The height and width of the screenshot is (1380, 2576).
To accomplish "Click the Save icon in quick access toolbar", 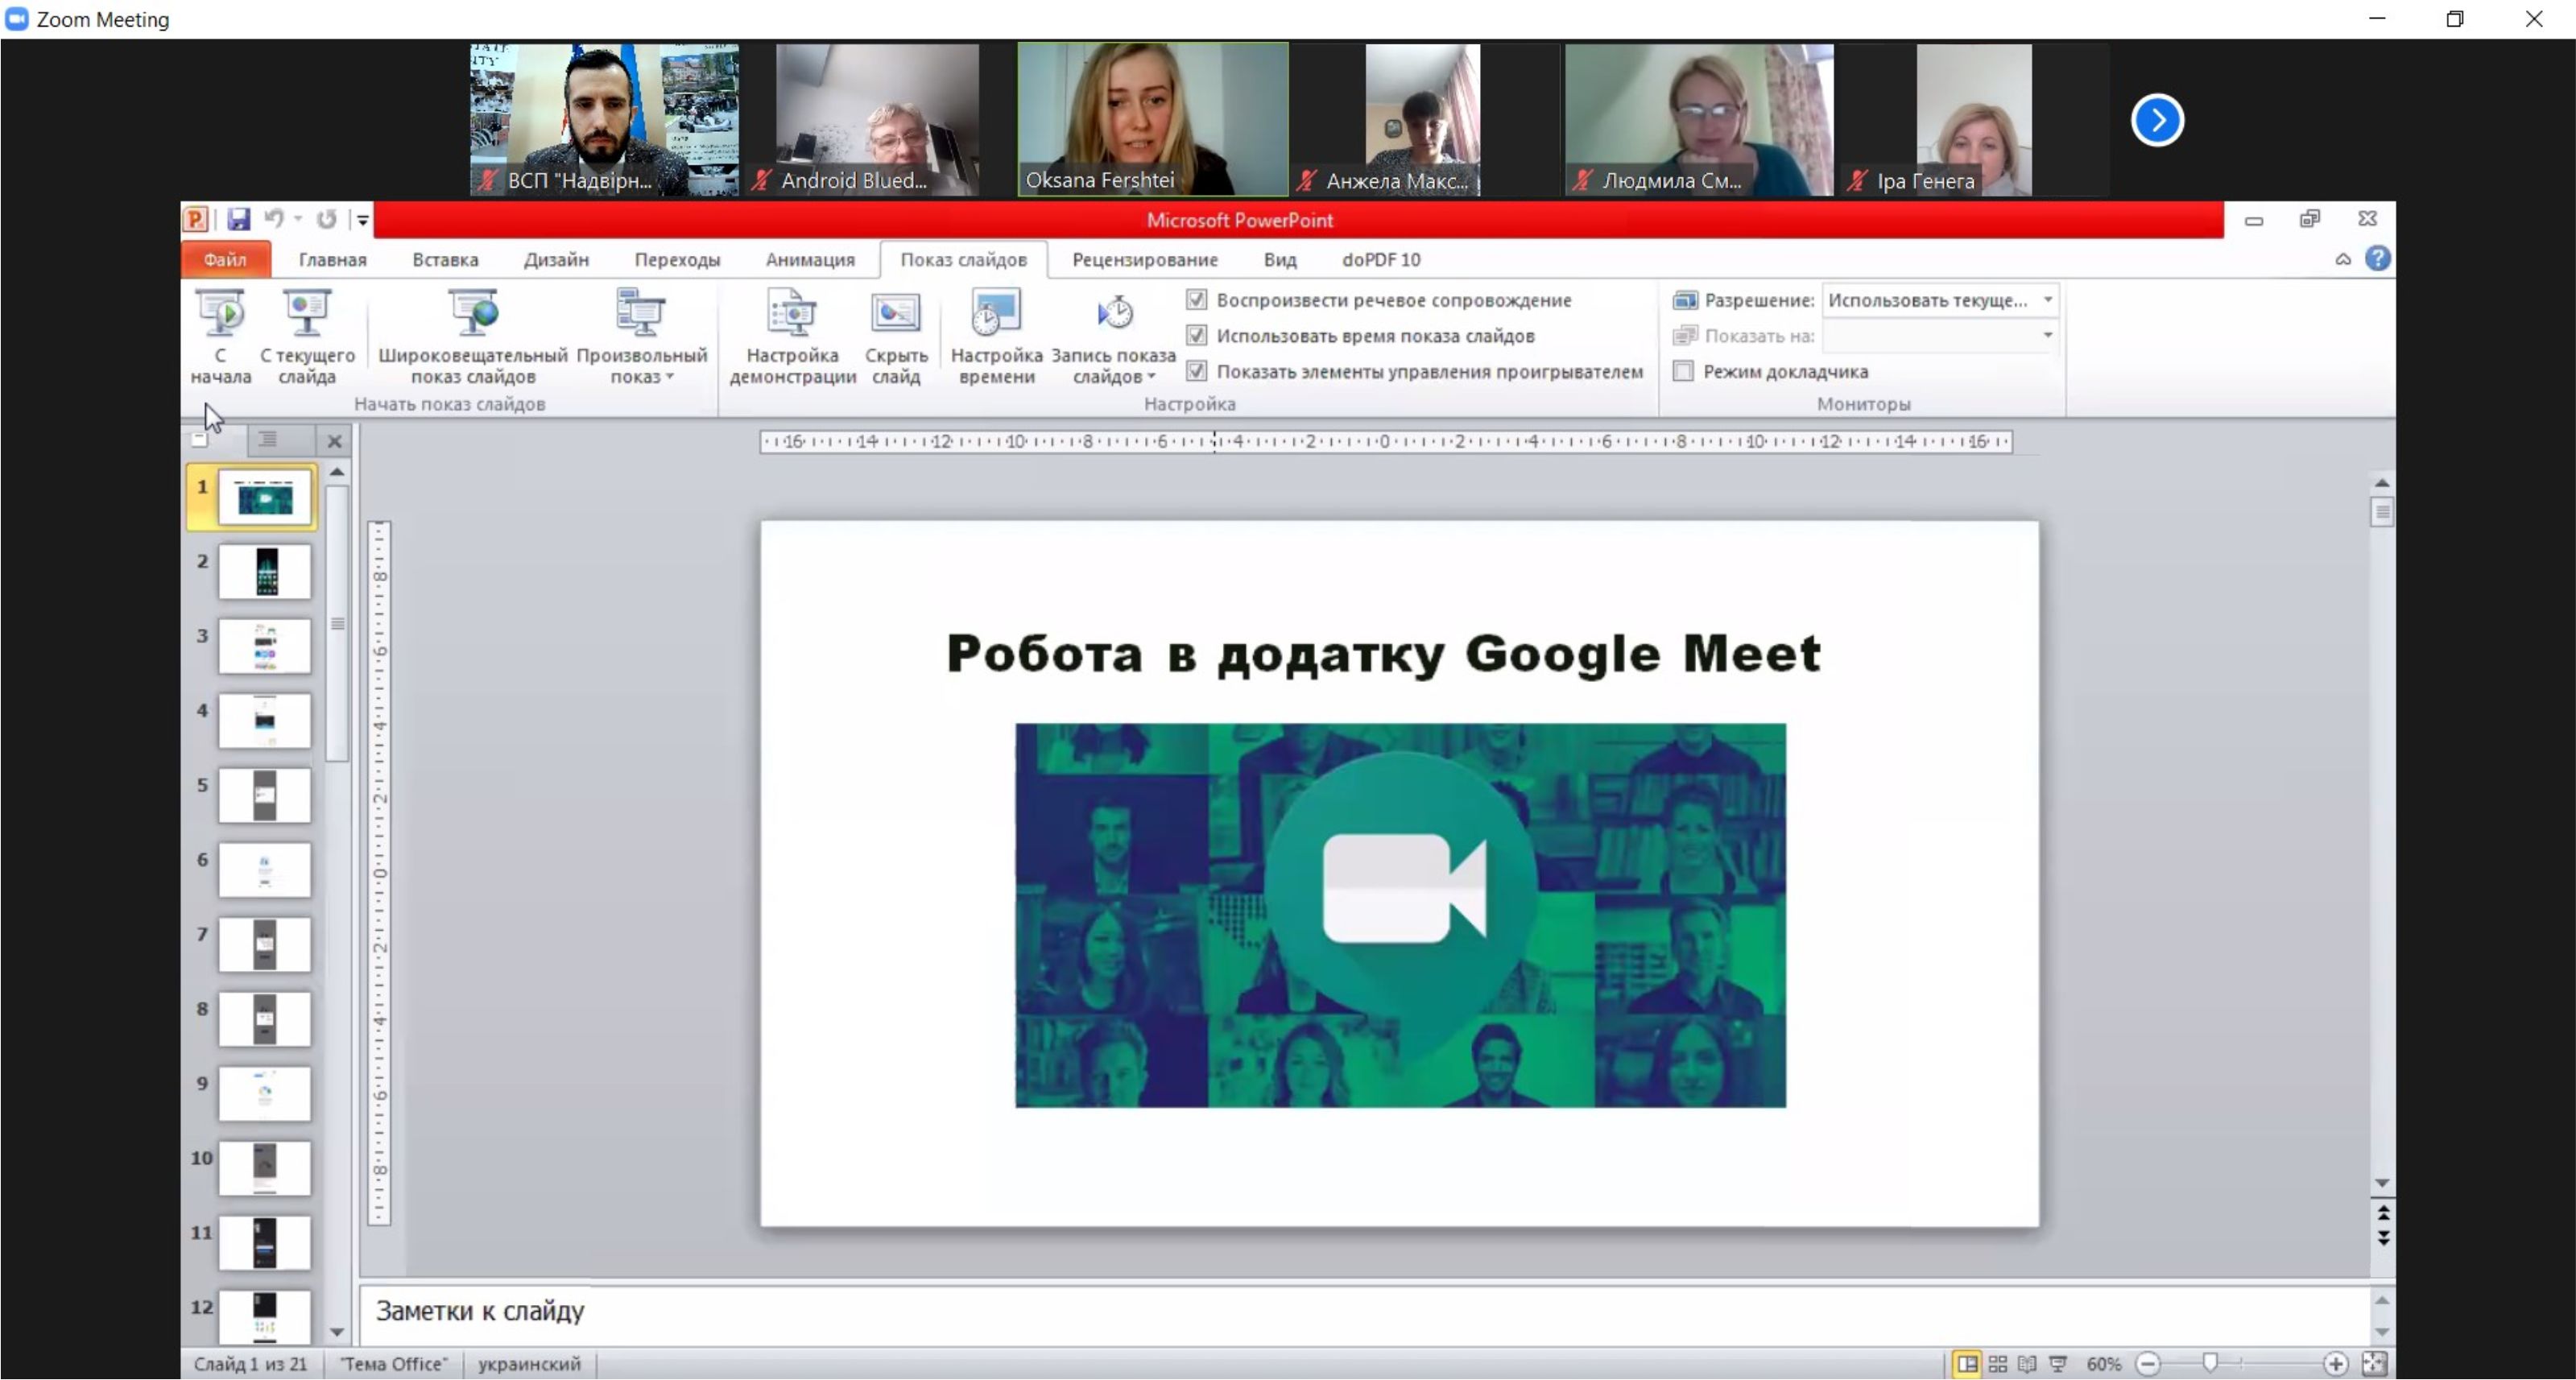I will click(x=238, y=219).
